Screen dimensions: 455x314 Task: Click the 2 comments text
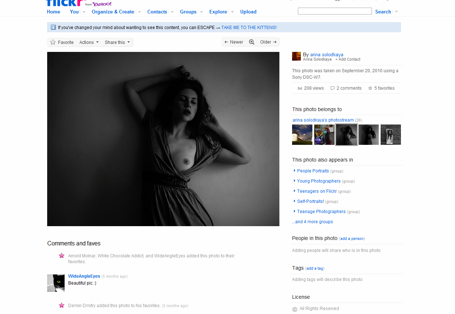[349, 88]
